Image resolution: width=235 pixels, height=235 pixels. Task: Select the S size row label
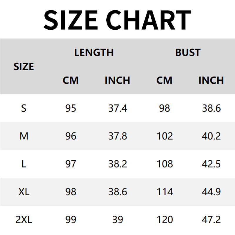(24, 108)
